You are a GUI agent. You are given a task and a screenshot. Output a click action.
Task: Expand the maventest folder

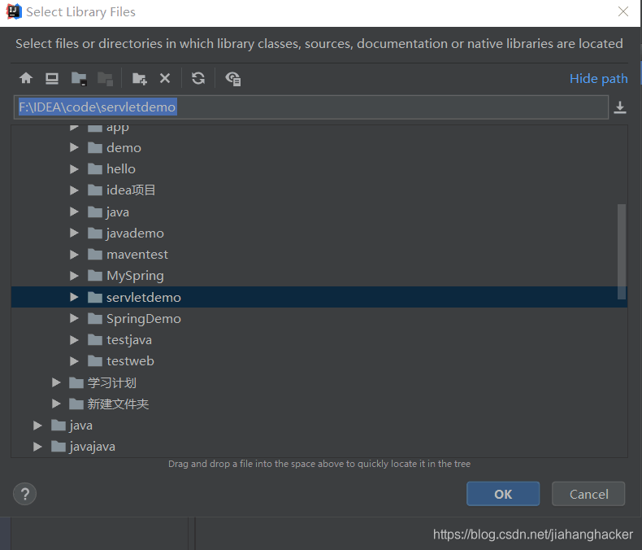[74, 255]
